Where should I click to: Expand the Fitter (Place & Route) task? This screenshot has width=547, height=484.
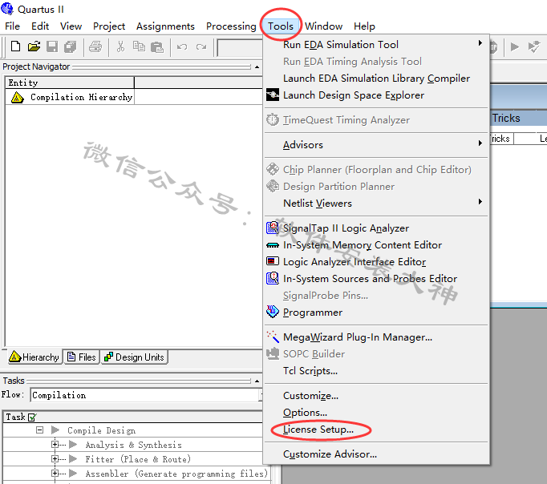55,458
